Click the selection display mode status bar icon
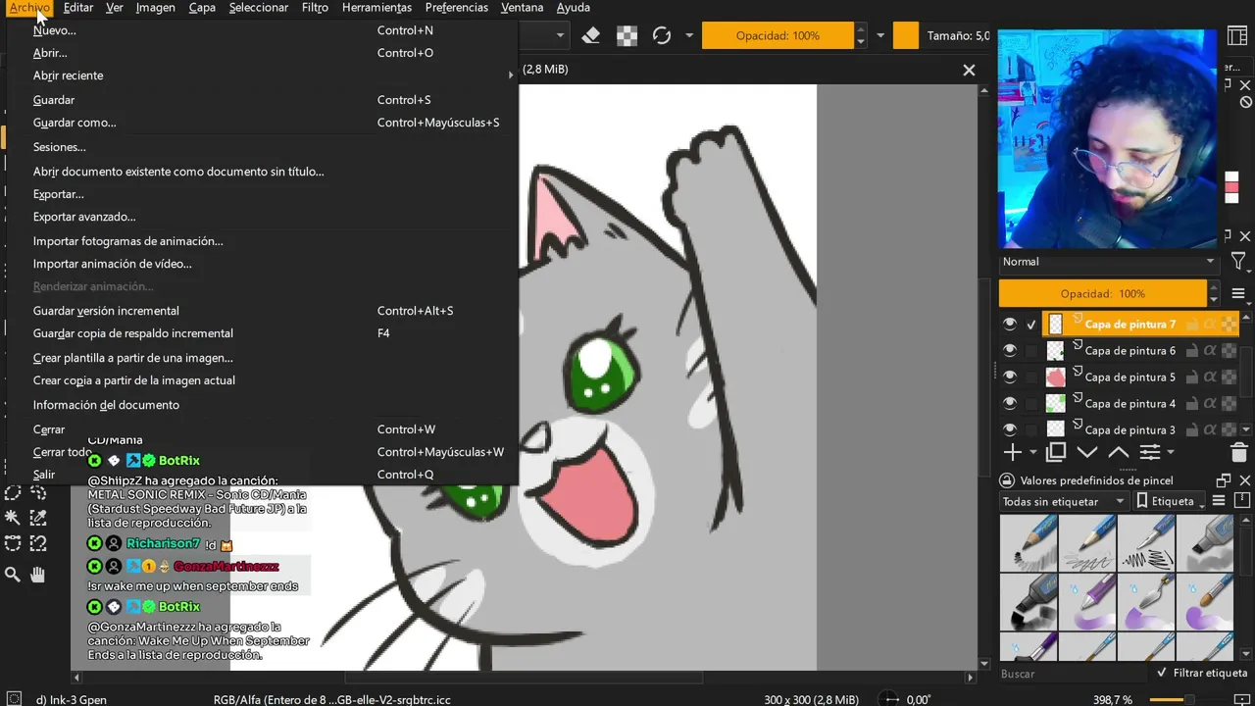Image resolution: width=1255 pixels, height=706 pixels. click(x=14, y=699)
